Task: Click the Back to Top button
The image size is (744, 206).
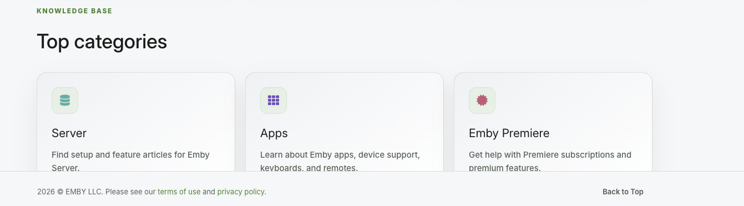Action: coord(623,192)
